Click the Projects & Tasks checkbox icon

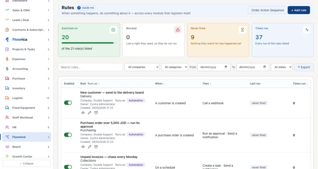click(7, 49)
